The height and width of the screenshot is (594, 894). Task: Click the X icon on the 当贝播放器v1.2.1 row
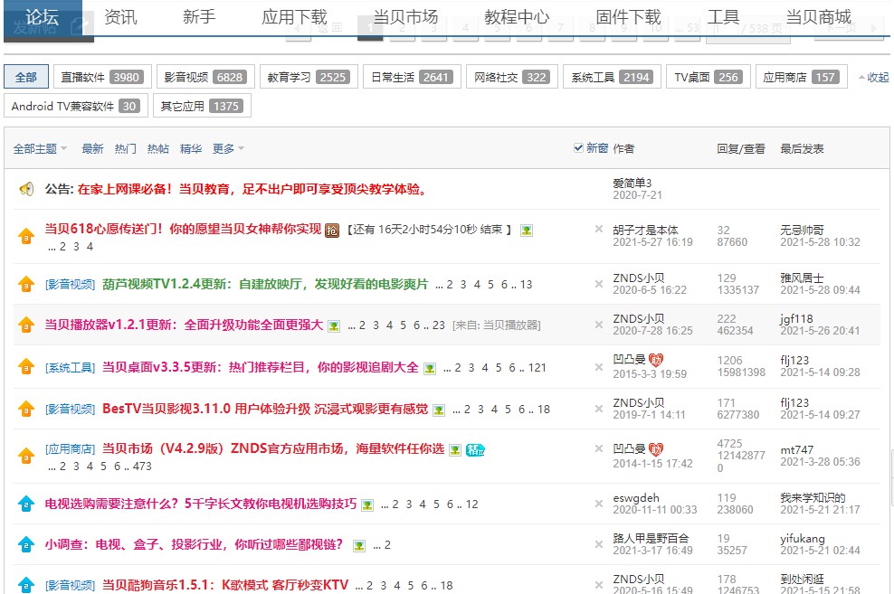(x=599, y=325)
